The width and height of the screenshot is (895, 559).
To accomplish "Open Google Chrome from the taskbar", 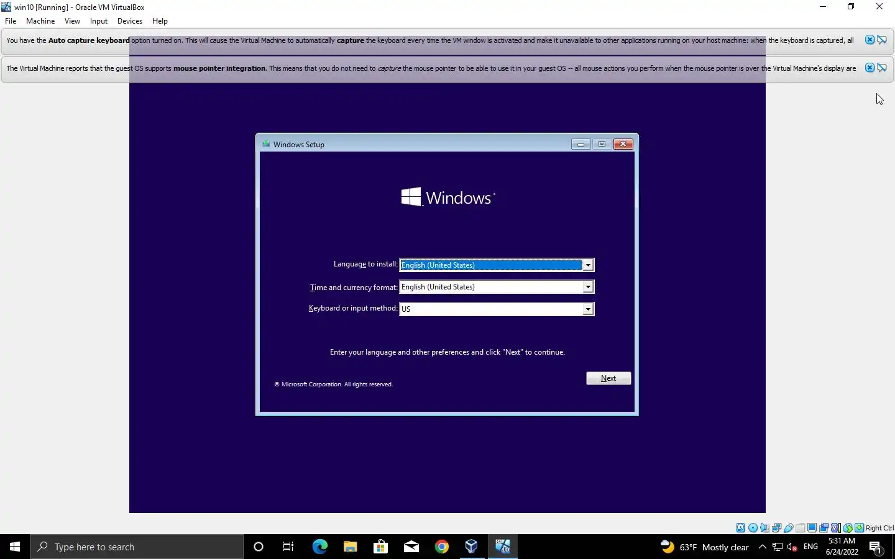I will coord(442,547).
